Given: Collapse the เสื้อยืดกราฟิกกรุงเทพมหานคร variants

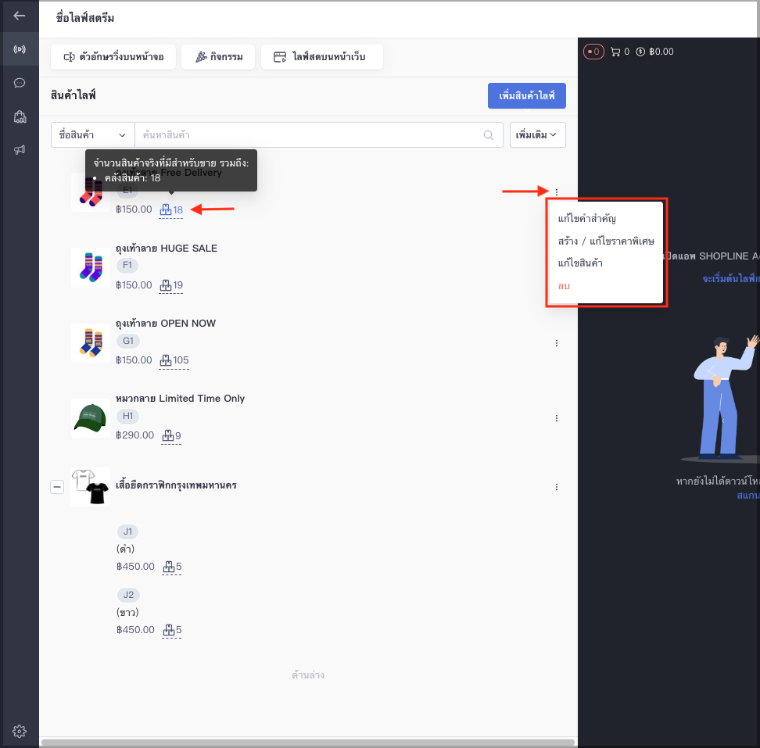Looking at the screenshot, I should click(x=57, y=487).
